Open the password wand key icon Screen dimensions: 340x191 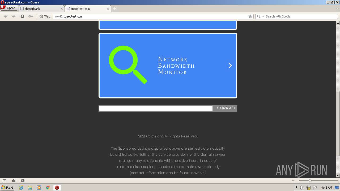(x=31, y=16)
